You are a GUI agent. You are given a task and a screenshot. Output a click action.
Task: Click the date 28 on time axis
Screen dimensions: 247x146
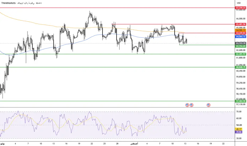(117, 144)
